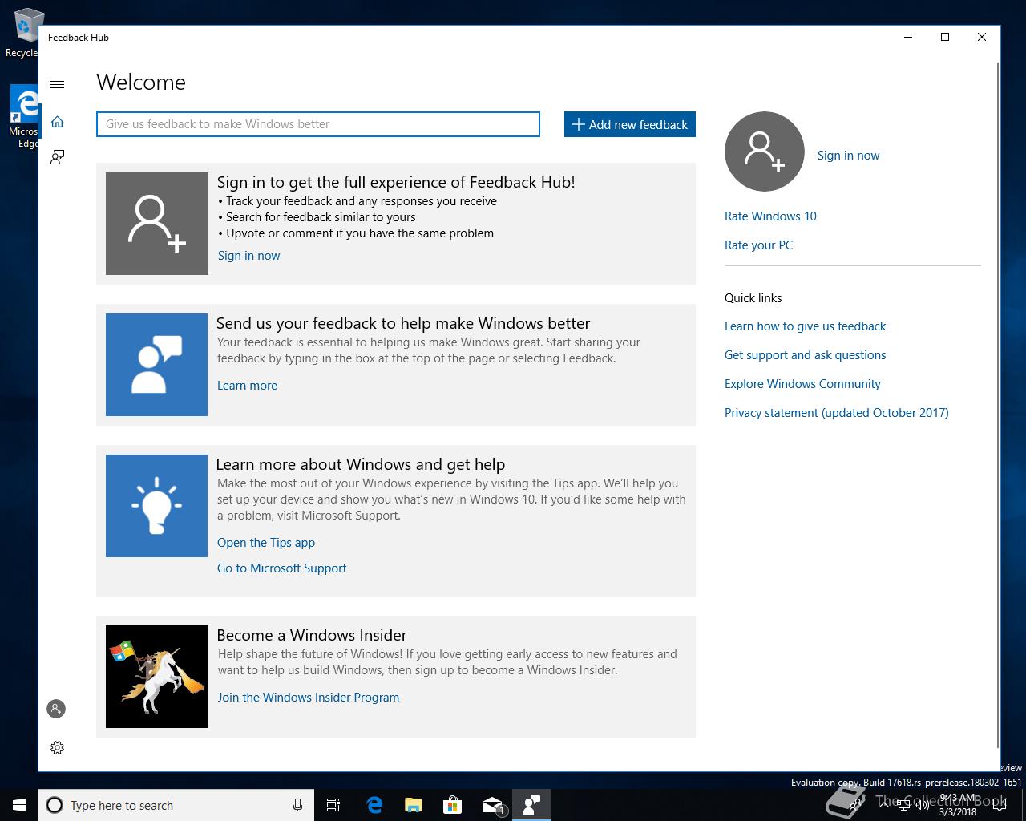The height and width of the screenshot is (821, 1026).
Task: Click the account avatar in sidebar
Action: coord(56,709)
